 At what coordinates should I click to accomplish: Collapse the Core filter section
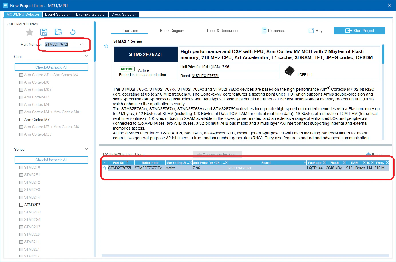pos(86,56)
